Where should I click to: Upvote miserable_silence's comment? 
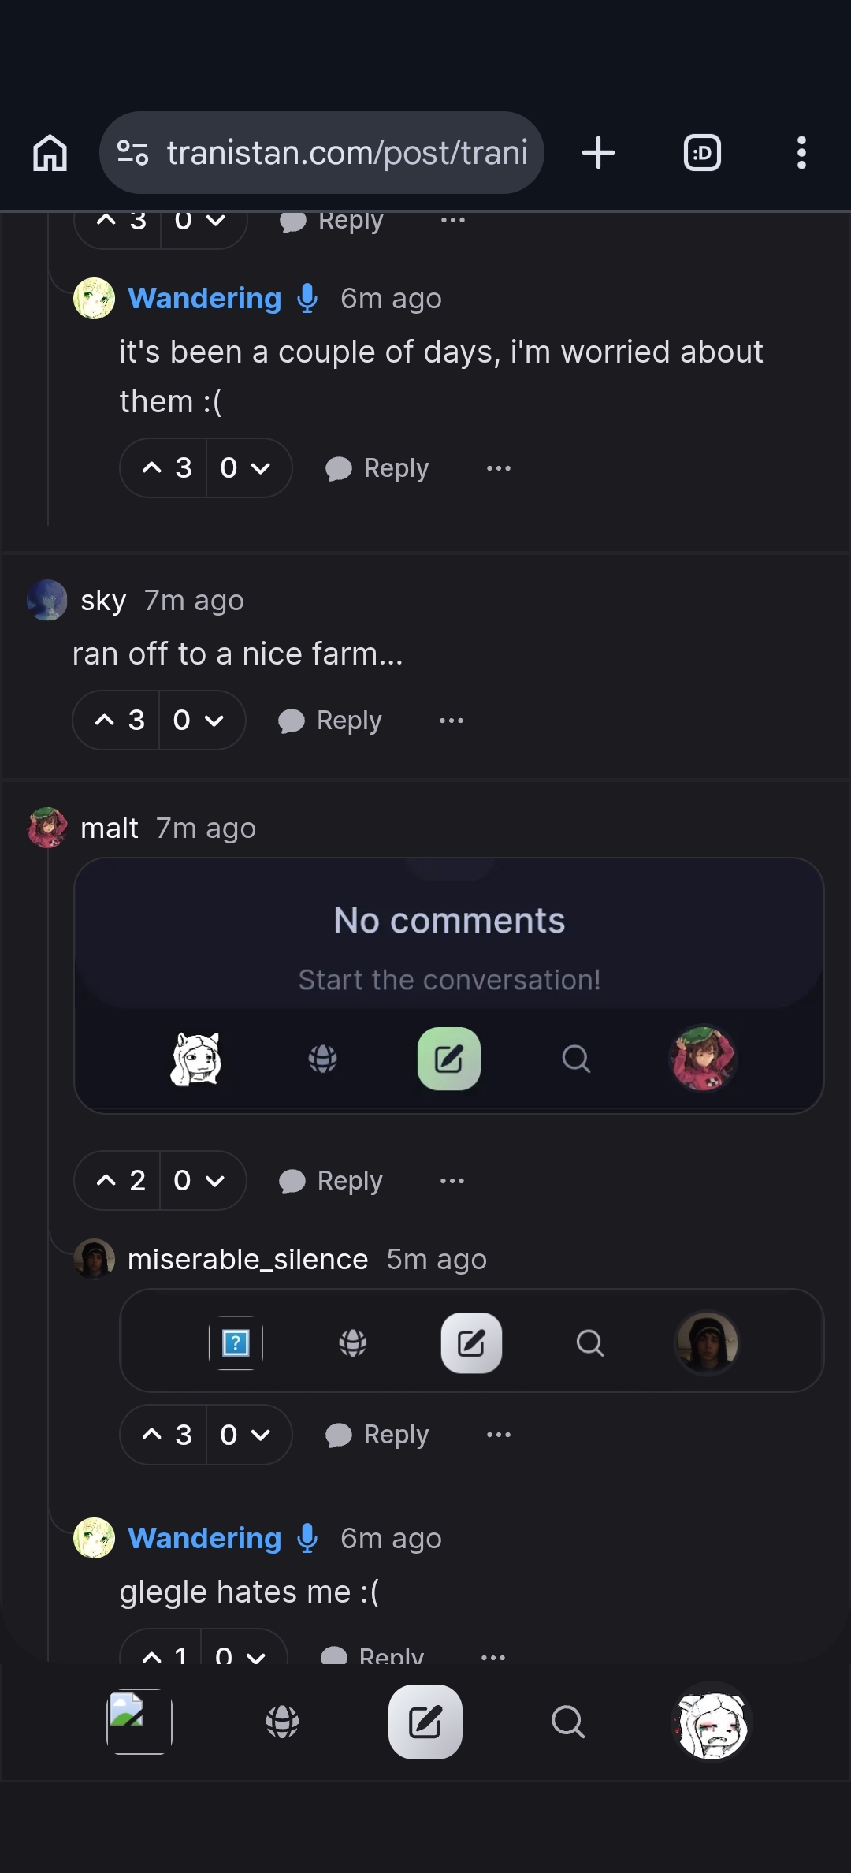click(x=165, y=1435)
